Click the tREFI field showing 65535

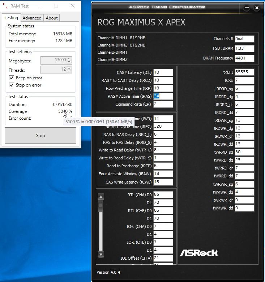[x=244, y=72]
